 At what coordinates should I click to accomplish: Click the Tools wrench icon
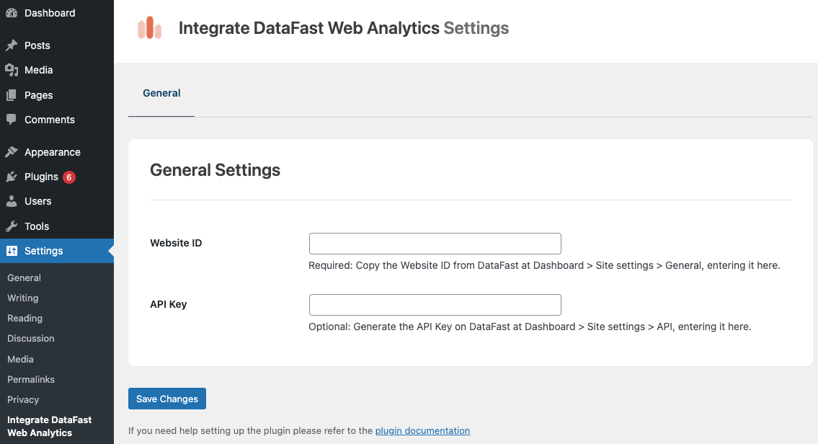(x=12, y=226)
